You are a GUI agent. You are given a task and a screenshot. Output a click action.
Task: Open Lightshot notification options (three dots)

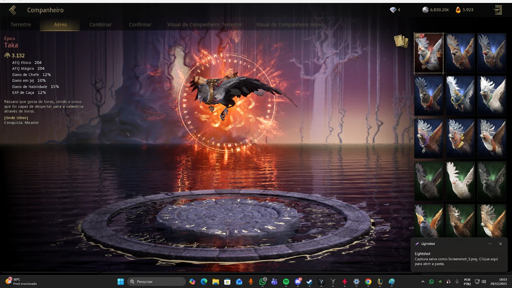click(490, 244)
